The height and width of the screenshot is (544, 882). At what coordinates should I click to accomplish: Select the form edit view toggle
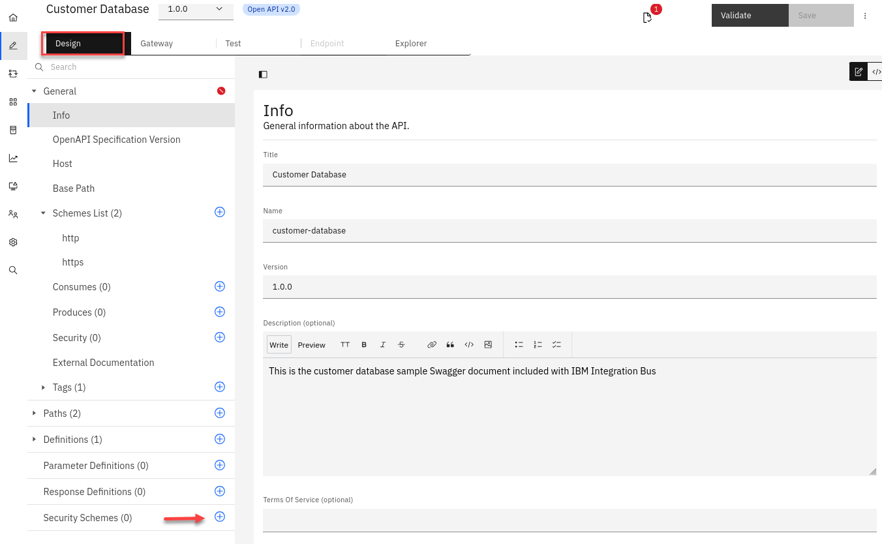859,72
